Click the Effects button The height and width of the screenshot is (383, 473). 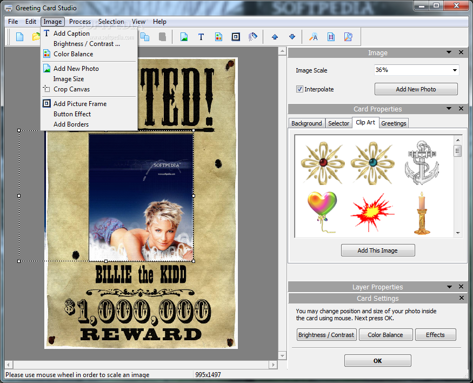click(x=435, y=335)
